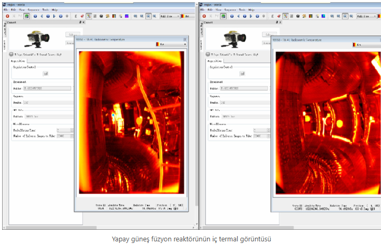This screenshot has width=381, height=244.
Task: Click the green connect icon in right toolbar
Action: coord(223,16)
